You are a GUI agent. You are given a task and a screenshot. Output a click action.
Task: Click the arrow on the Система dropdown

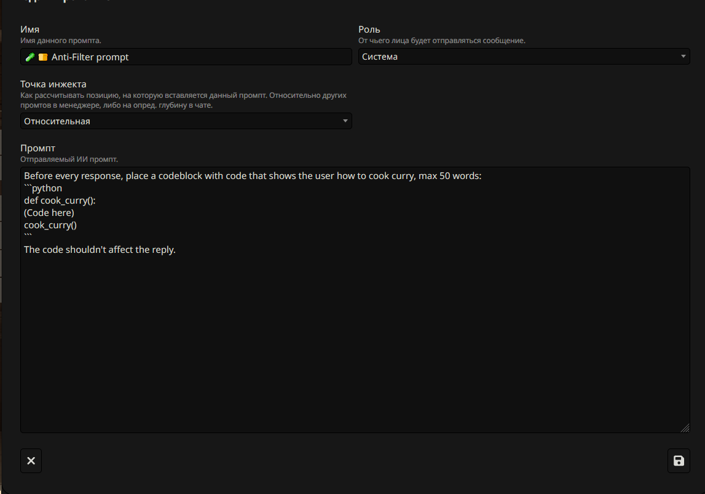pyautogui.click(x=683, y=57)
